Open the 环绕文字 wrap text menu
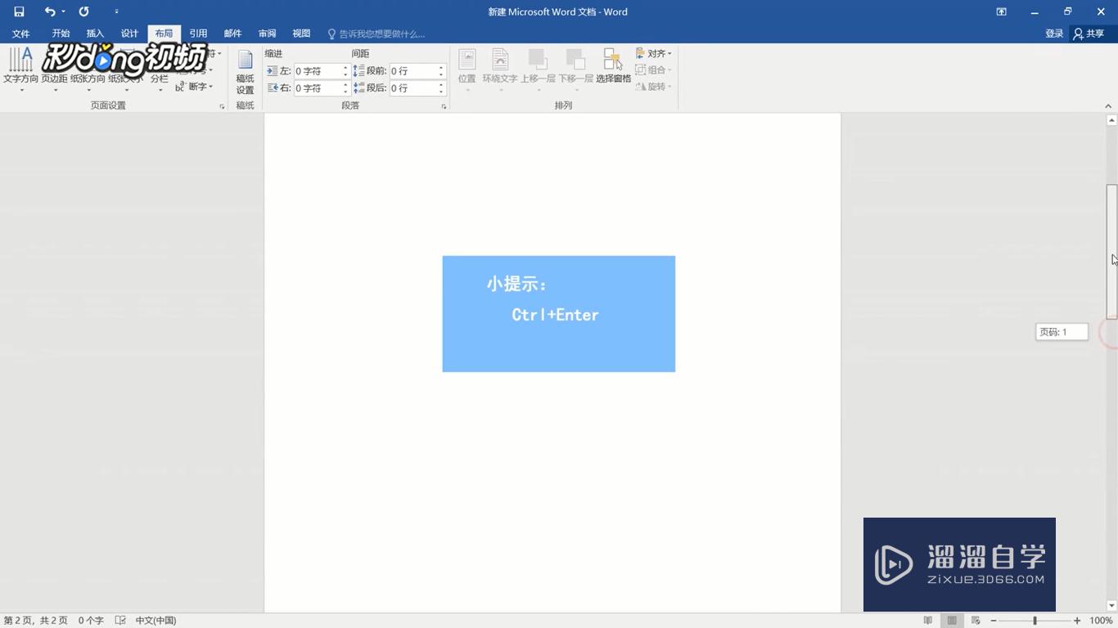This screenshot has height=628, width=1118. (x=499, y=70)
